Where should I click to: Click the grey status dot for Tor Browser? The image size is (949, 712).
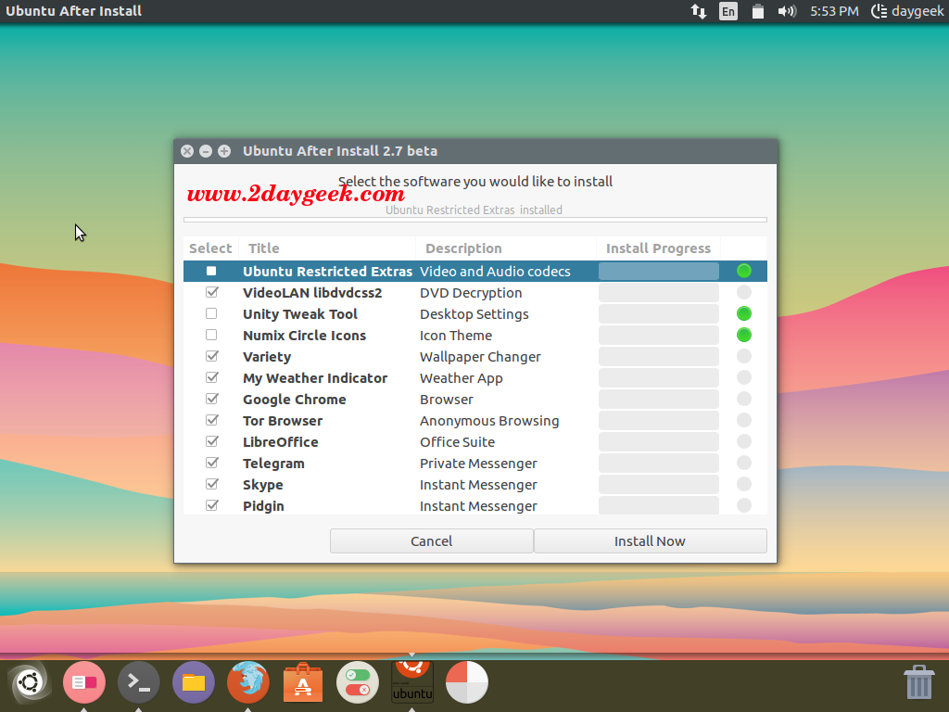(x=744, y=420)
